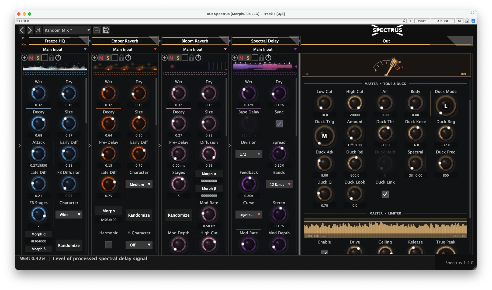Solo the Spectral Delay module
Screen dimensions: 492x290
pyautogui.click(x=248, y=58)
